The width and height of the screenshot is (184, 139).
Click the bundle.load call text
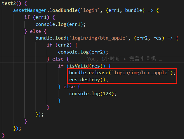pos(51,38)
